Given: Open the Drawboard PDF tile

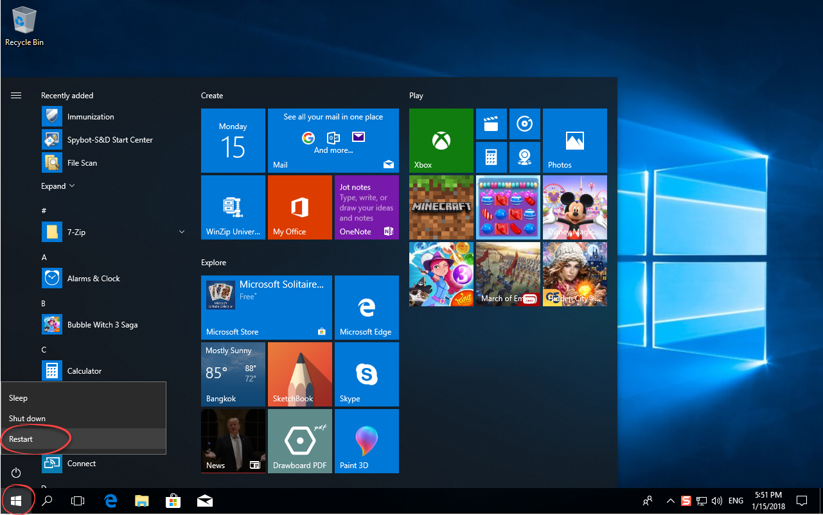Looking at the screenshot, I should [x=300, y=441].
